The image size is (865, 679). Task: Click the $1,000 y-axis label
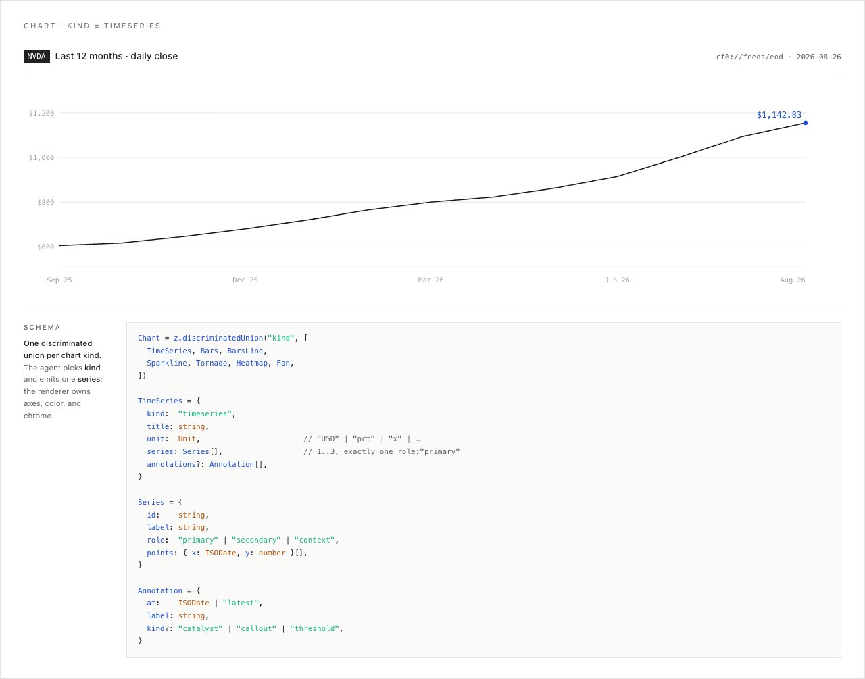click(x=41, y=157)
